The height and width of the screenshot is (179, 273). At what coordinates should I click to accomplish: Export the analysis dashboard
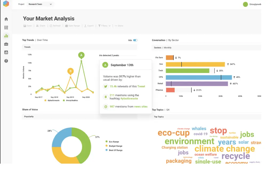[x=89, y=26]
